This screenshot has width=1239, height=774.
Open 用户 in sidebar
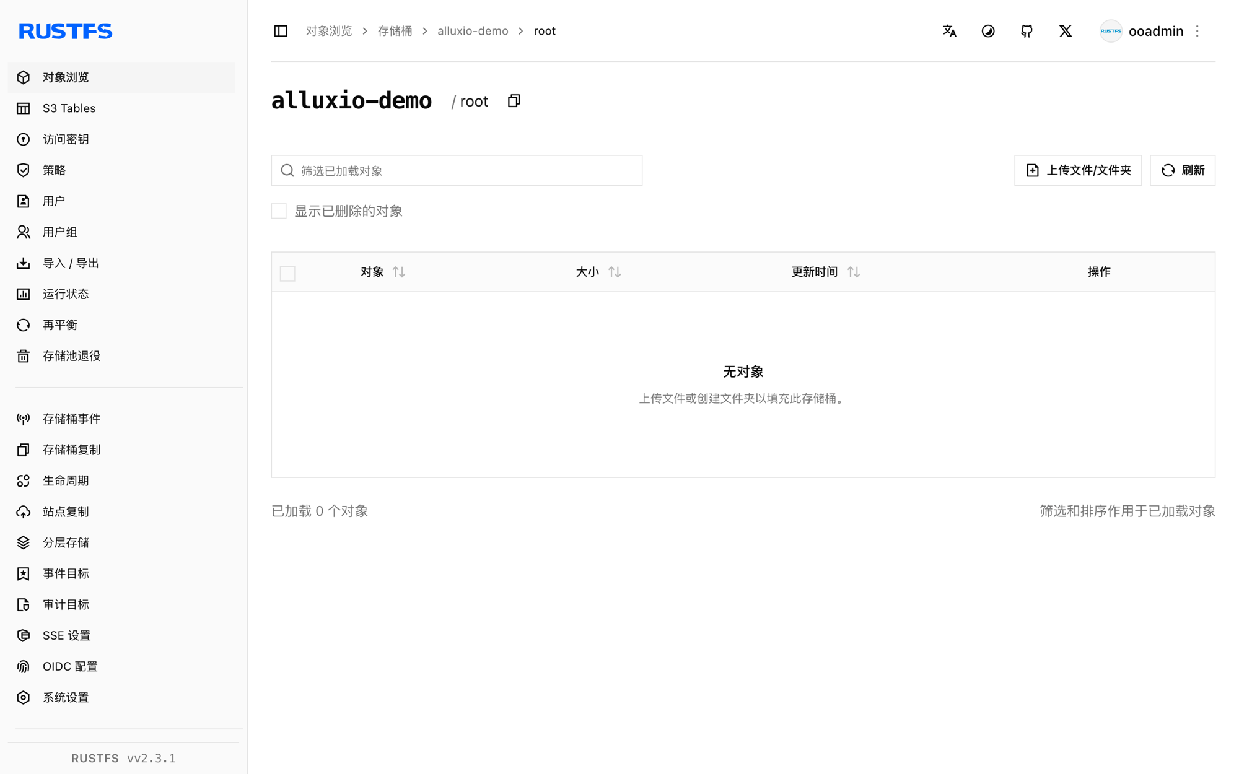click(x=121, y=201)
